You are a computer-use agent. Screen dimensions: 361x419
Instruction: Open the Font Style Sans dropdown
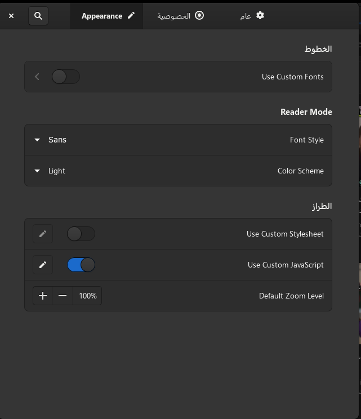click(x=51, y=140)
